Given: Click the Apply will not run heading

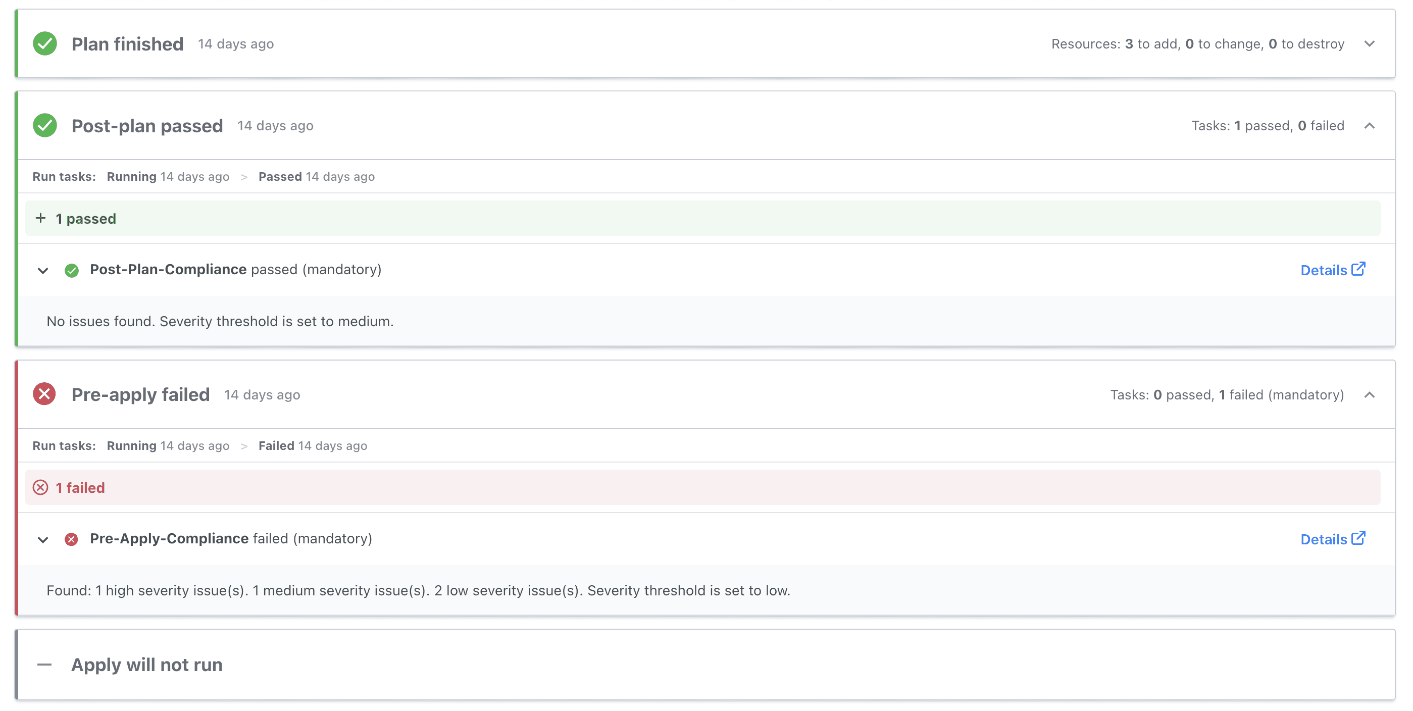Looking at the screenshot, I should [146, 665].
